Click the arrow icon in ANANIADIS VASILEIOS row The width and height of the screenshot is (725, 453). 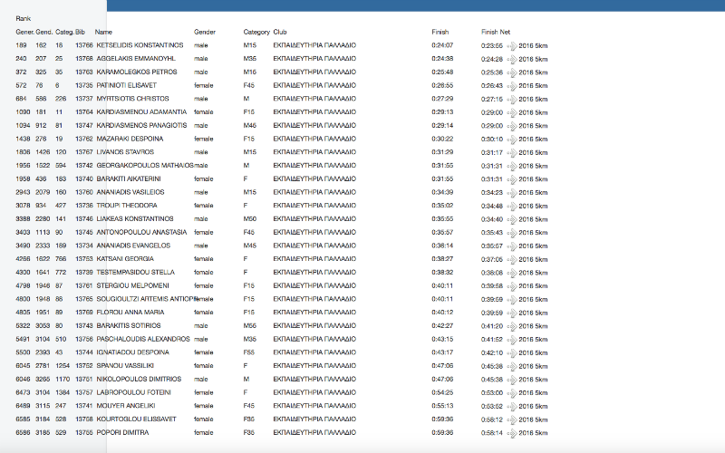tap(512, 193)
